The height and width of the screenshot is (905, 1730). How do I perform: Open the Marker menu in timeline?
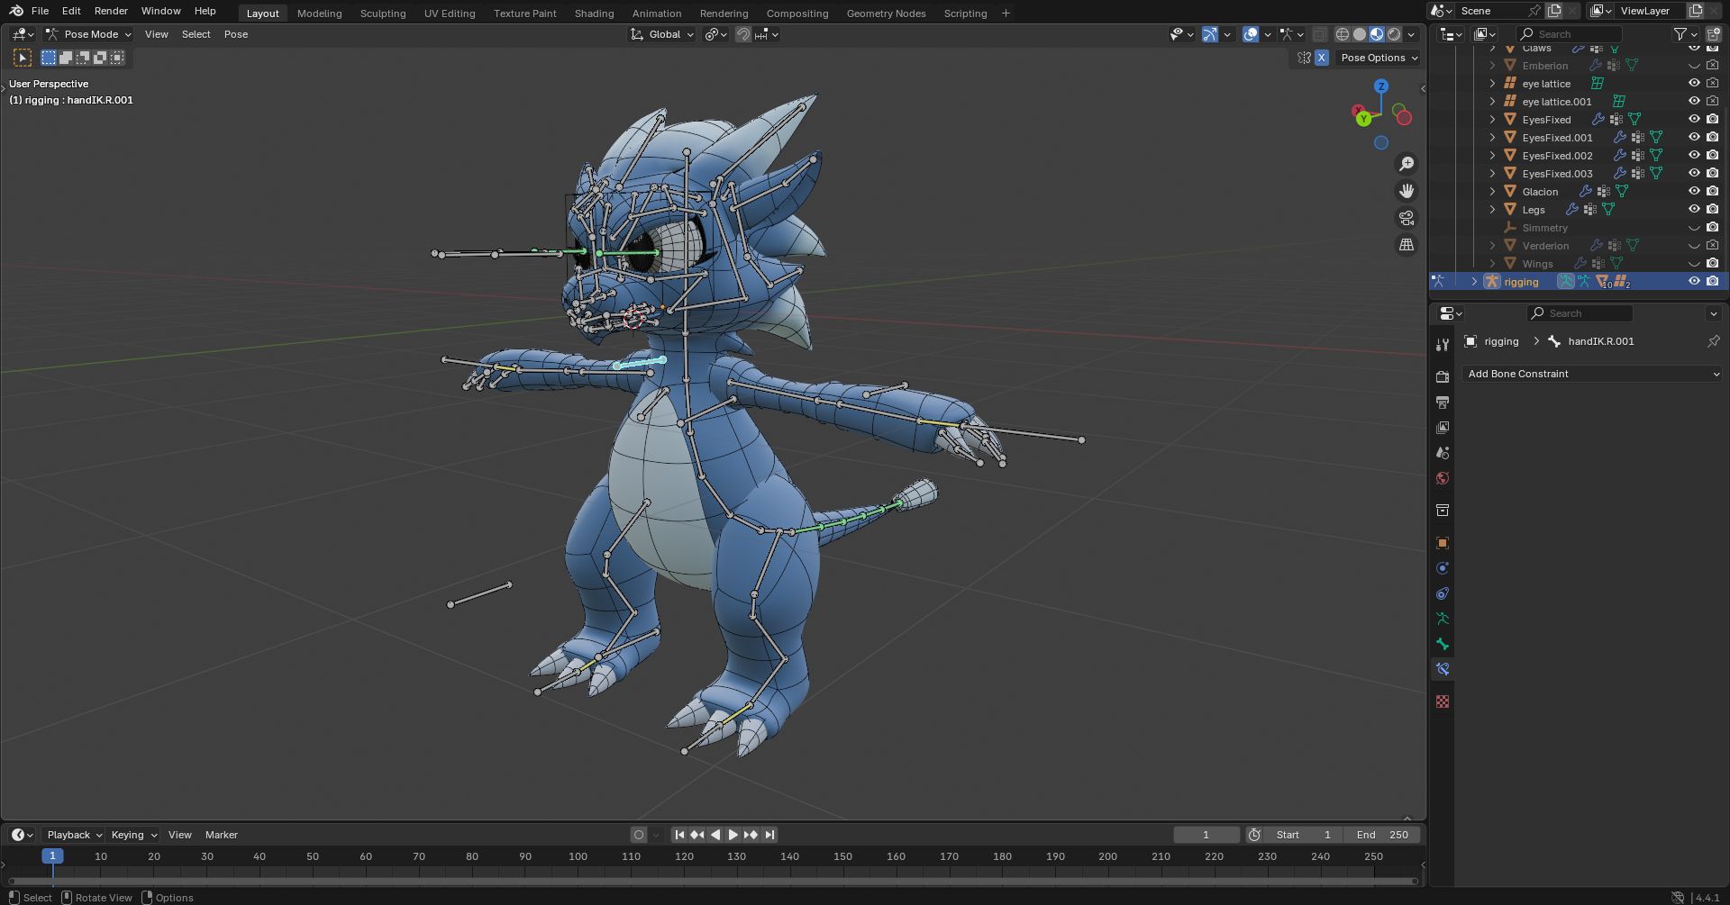(x=222, y=835)
